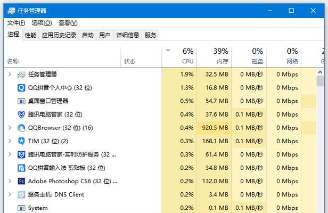Switch to the 详细信息 tab
This screenshot has height=213, width=328.
(x=128, y=35)
